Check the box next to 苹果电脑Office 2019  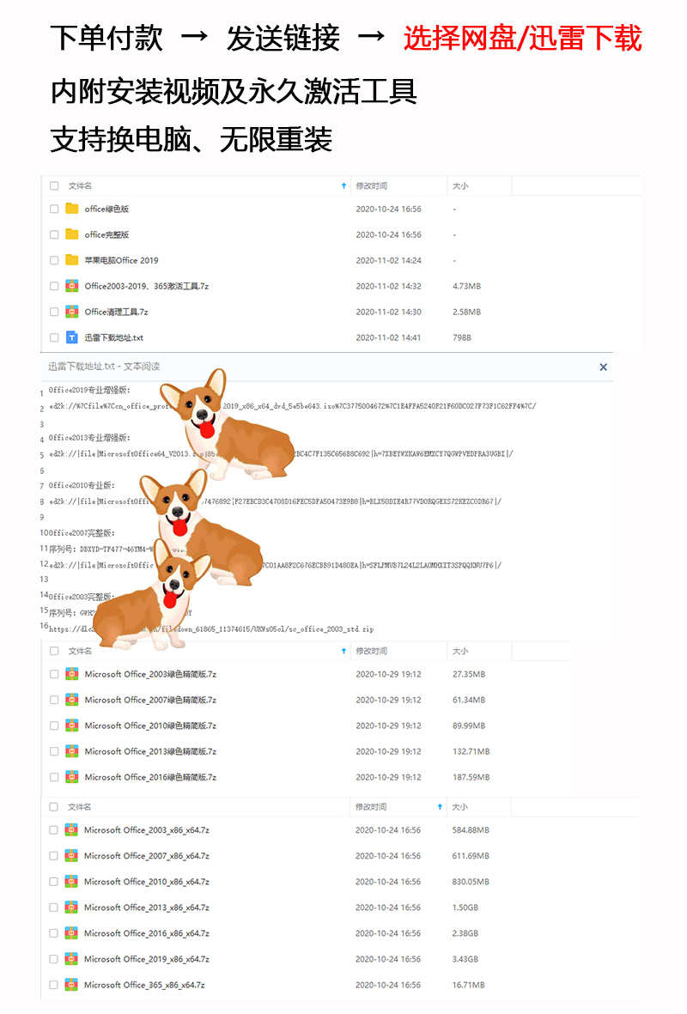click(54, 260)
